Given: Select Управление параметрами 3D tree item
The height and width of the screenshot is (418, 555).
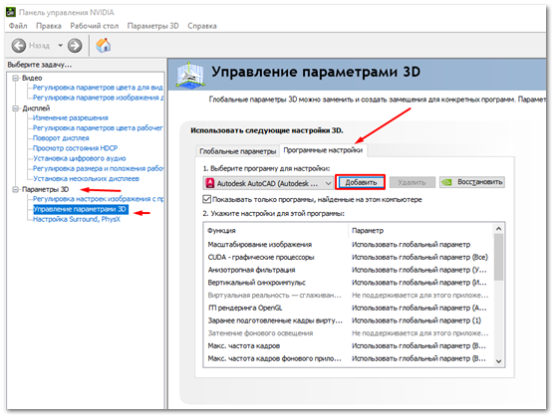Looking at the screenshot, I should (x=81, y=209).
